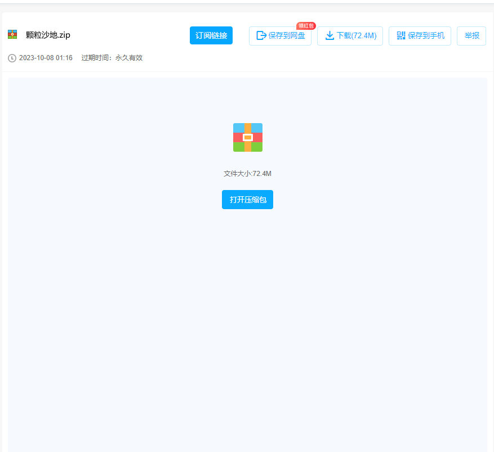
Task: Click the clock icon next to date
Action: (12, 58)
